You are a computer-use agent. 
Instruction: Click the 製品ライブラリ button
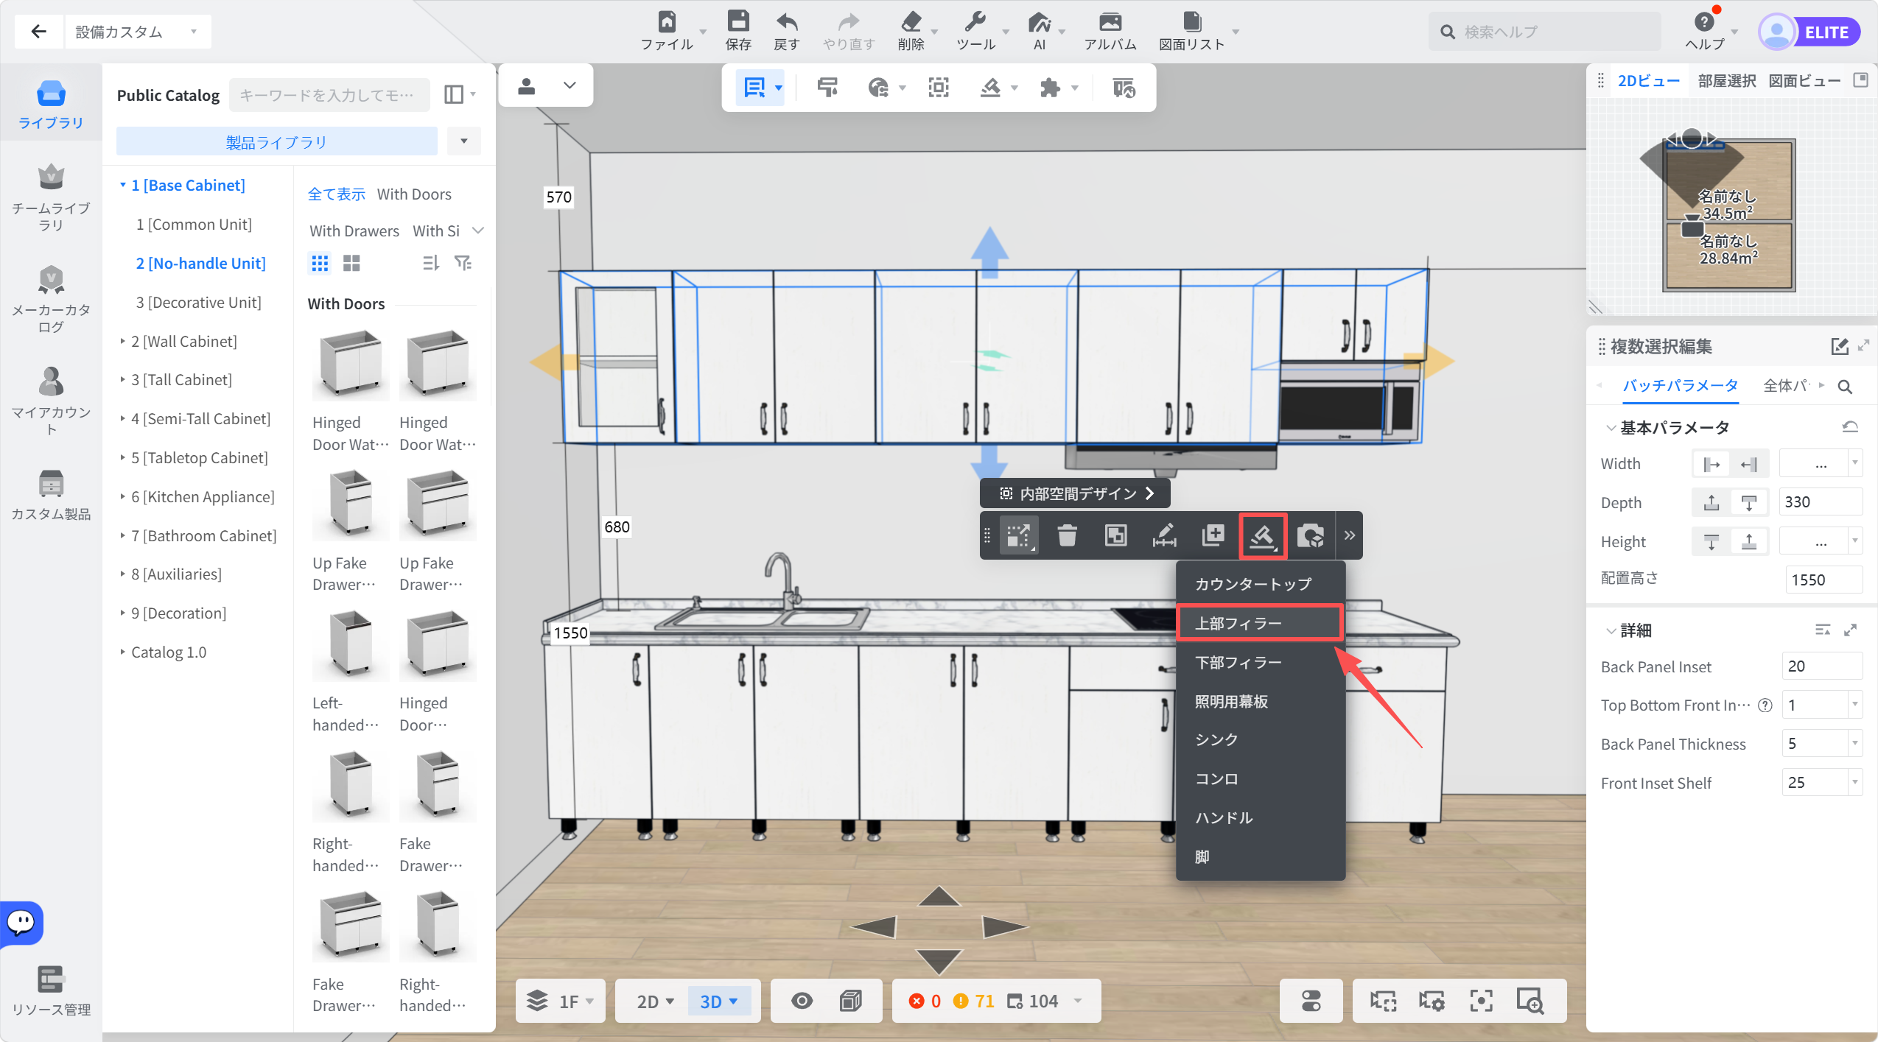coord(276,141)
